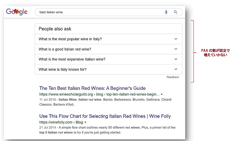
Task: Open dropdown arrow next to winefolly.com URL
Action: point(85,122)
